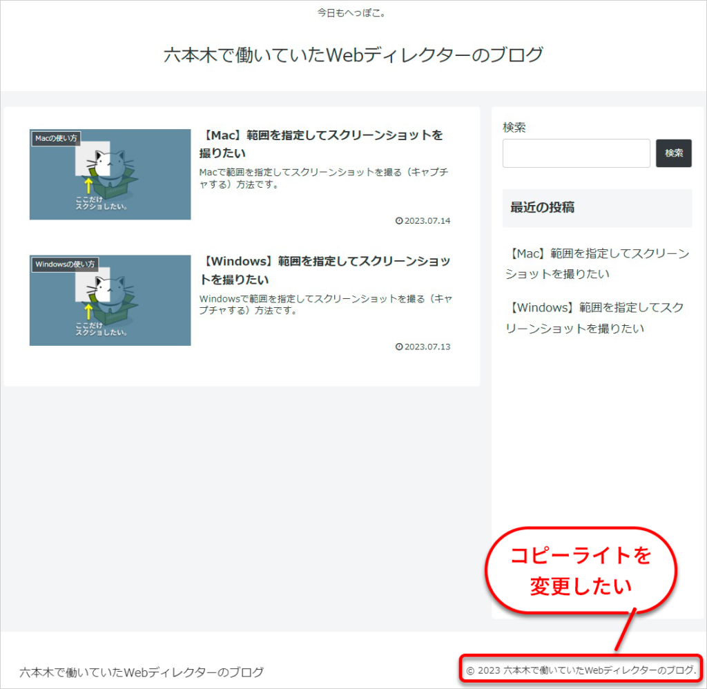Click the clock icon beside 2023.07.13
The height and width of the screenshot is (689, 707).
399,347
